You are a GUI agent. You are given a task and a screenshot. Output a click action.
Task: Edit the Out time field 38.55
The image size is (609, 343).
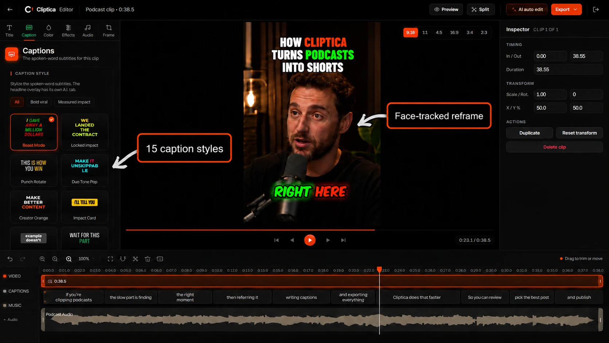[x=586, y=56]
